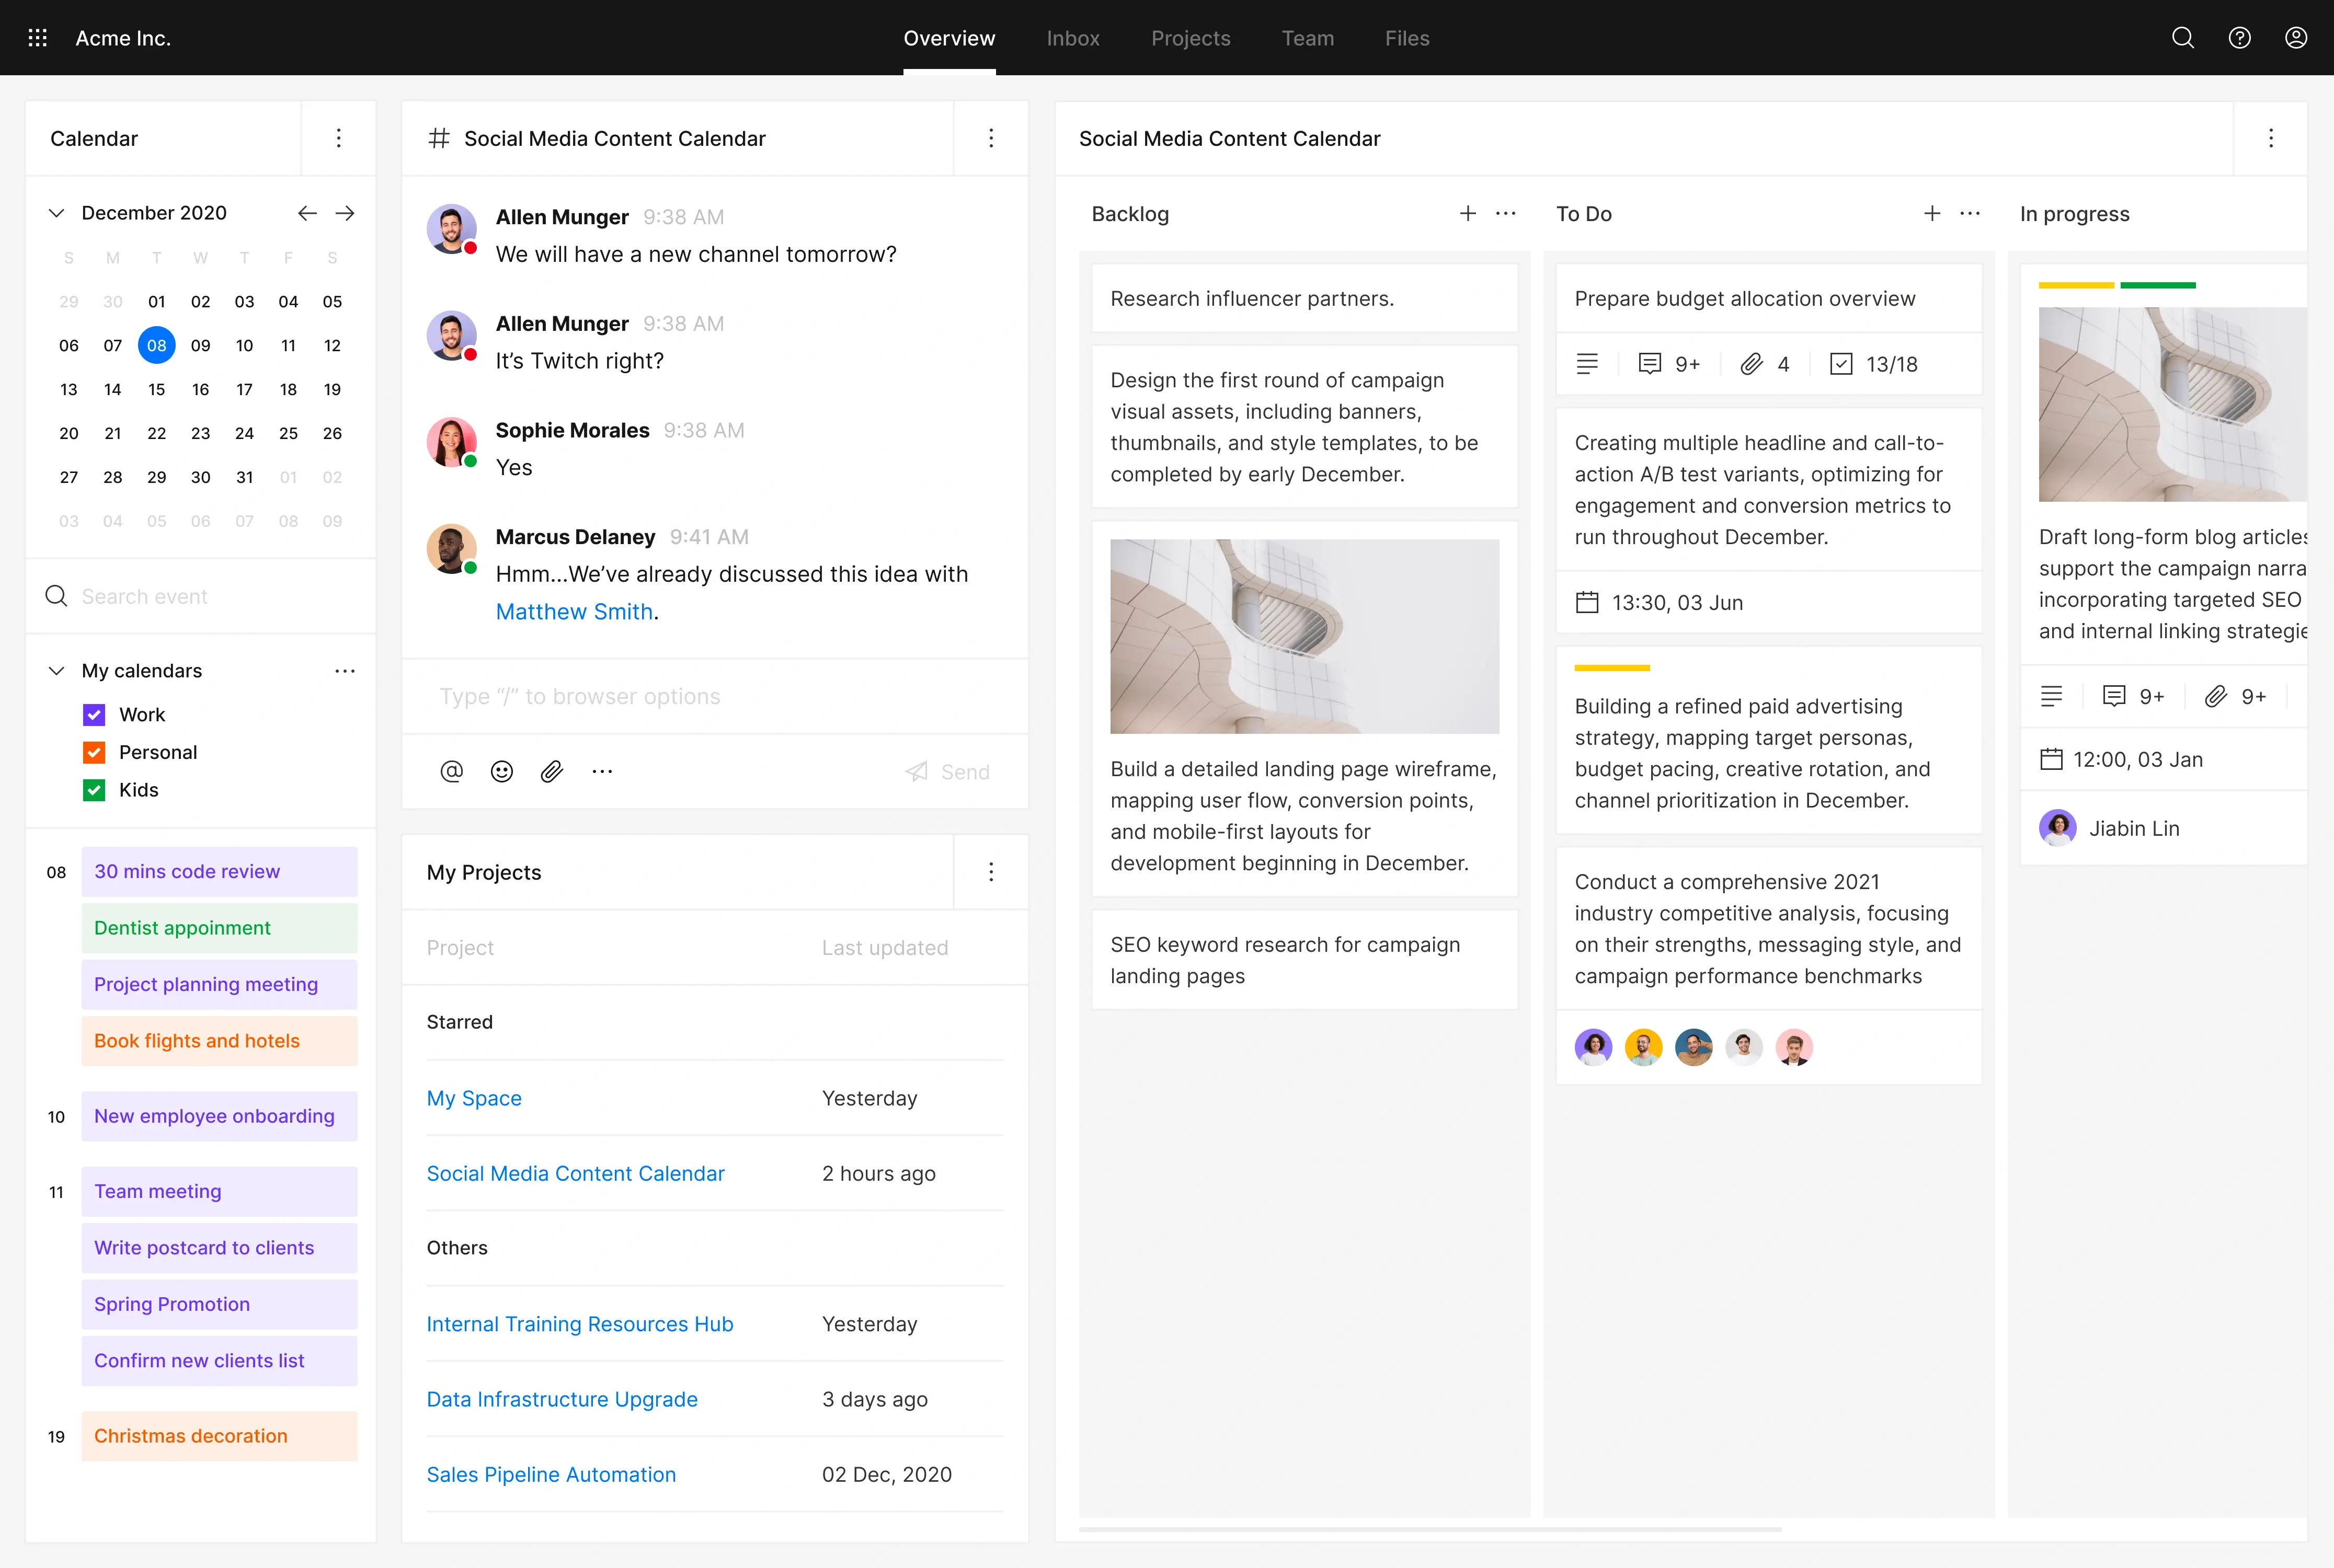The width and height of the screenshot is (2334, 1568).
Task: Switch to the Inbox tab
Action: [x=1072, y=38]
